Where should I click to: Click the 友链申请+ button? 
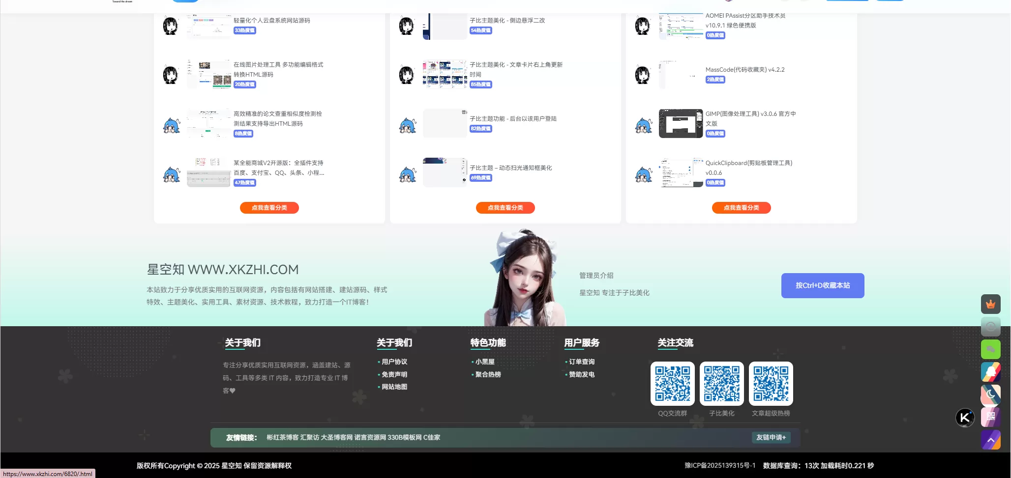(x=771, y=437)
